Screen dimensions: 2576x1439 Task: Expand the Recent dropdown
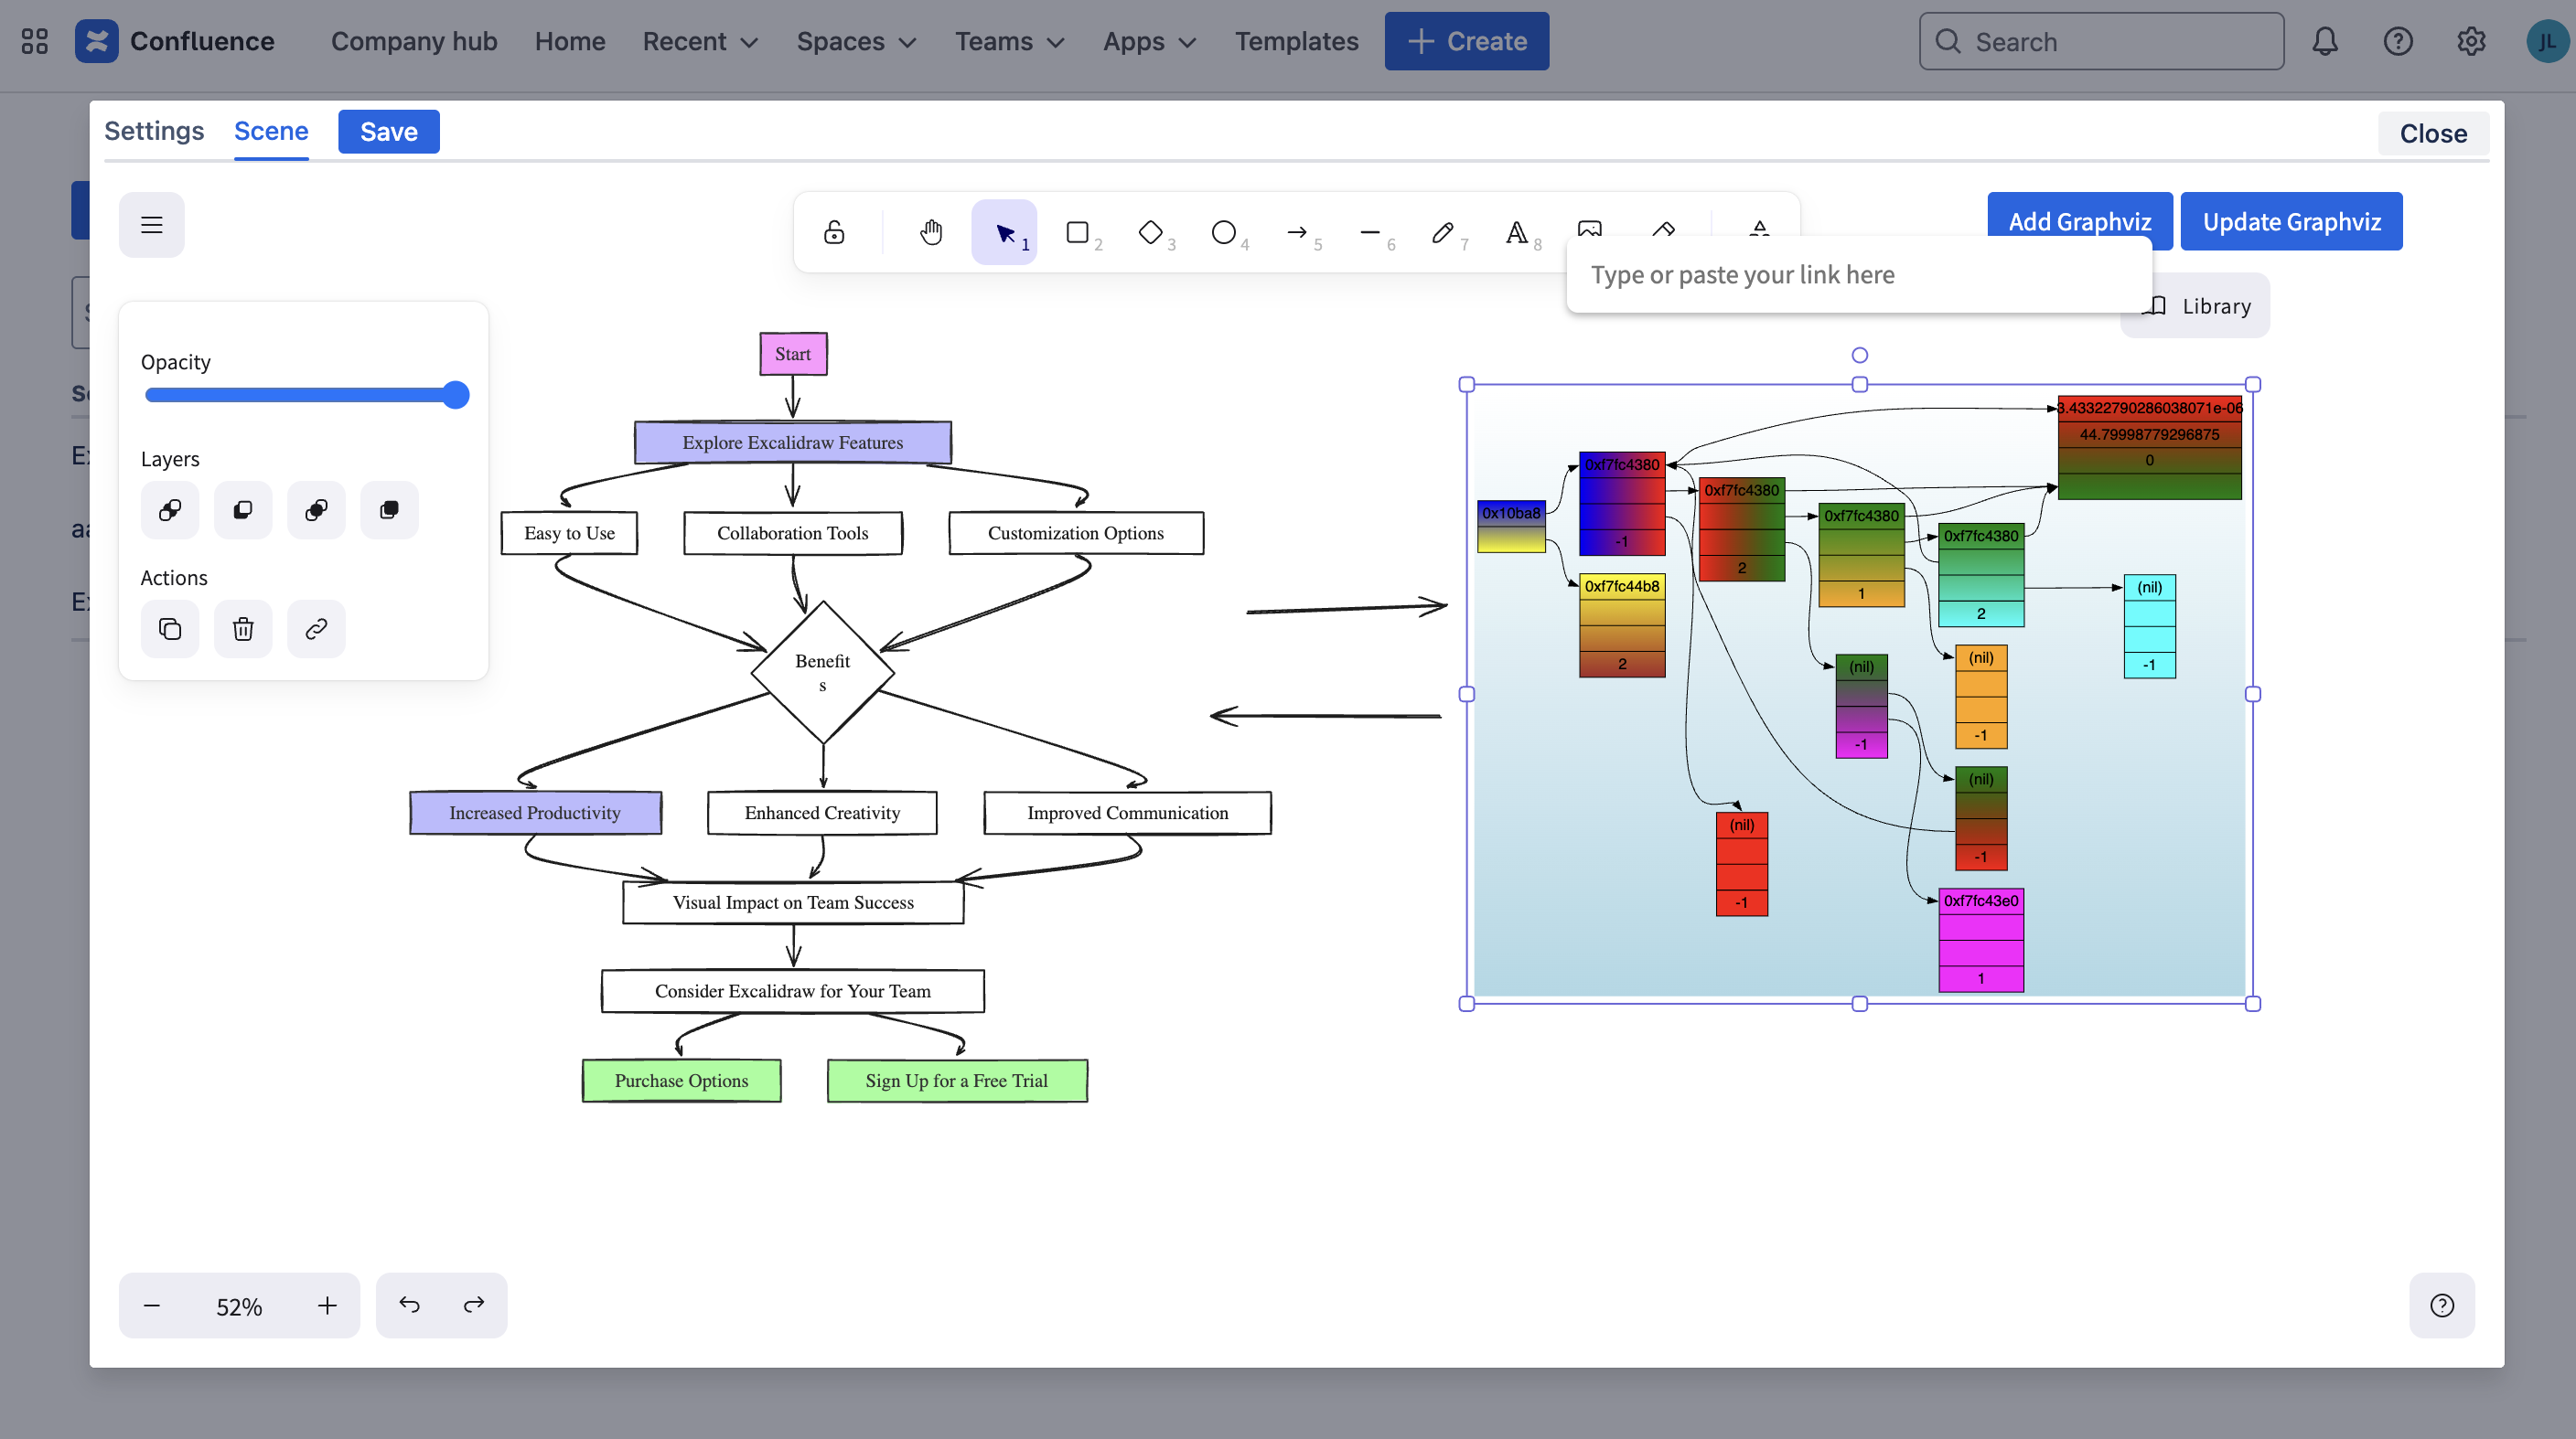click(700, 41)
